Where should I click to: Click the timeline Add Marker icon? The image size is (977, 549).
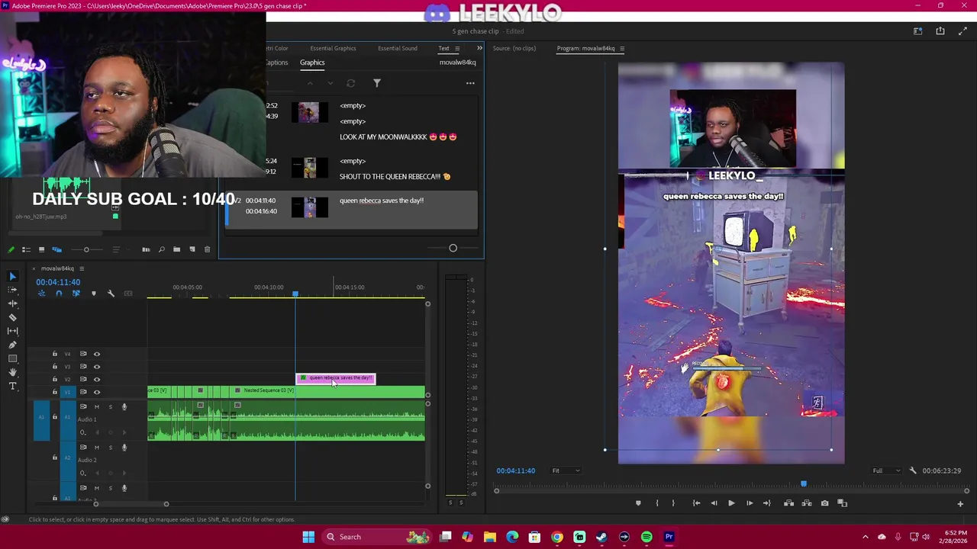tap(94, 294)
